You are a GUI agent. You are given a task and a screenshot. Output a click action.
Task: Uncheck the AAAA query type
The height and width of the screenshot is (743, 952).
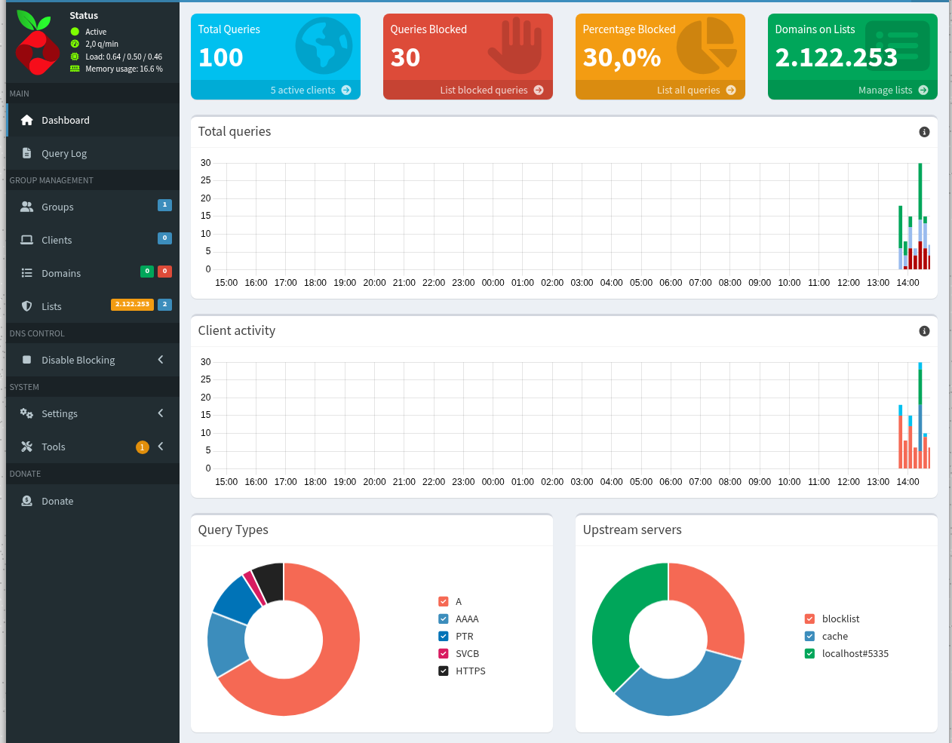[x=442, y=619]
